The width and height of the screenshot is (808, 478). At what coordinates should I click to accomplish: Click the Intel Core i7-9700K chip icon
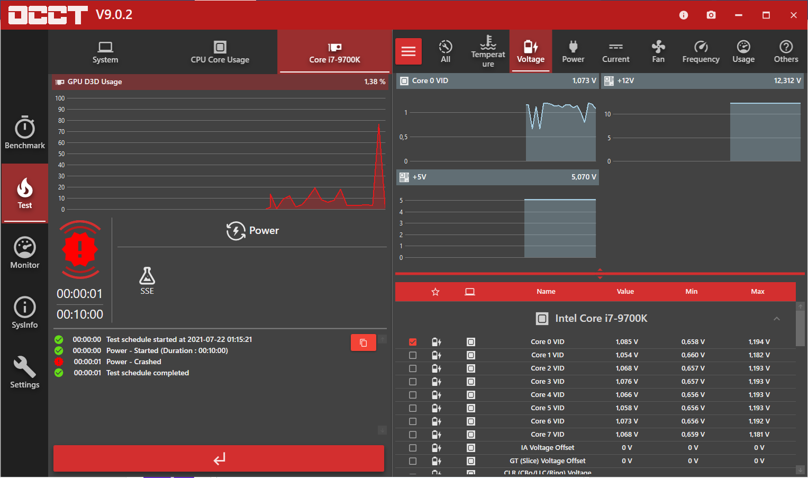click(542, 319)
